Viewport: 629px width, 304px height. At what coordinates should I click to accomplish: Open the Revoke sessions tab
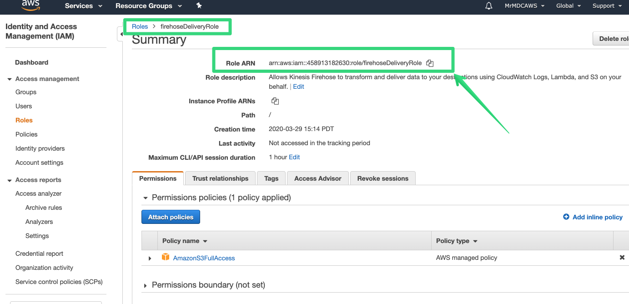(x=383, y=178)
